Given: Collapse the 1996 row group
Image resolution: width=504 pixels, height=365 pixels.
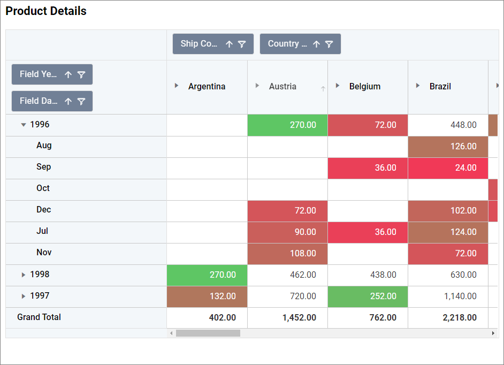Looking at the screenshot, I should tap(23, 125).
